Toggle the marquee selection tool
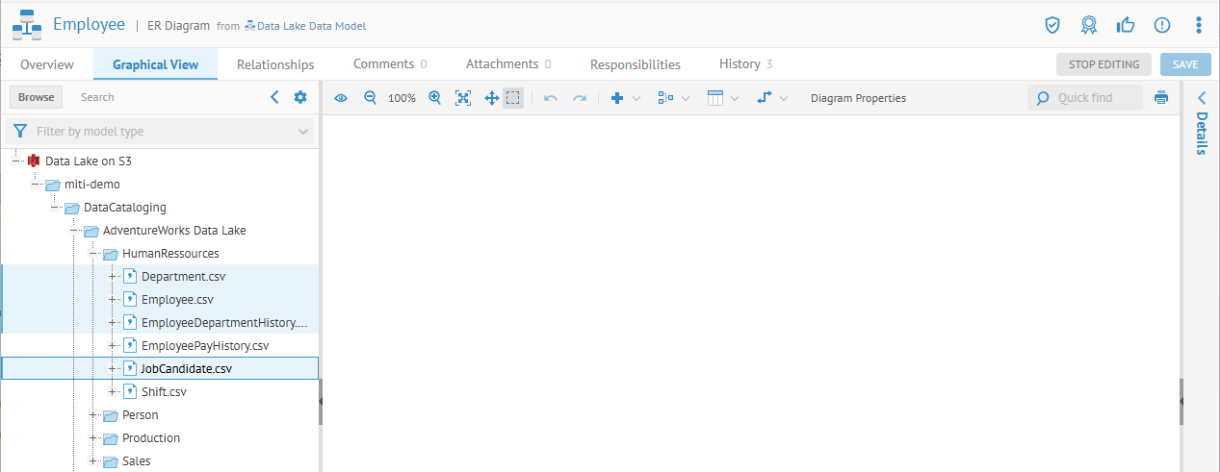Viewport: 1220px width, 472px height. click(x=513, y=98)
